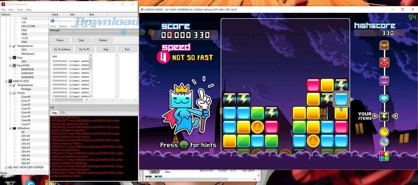Collapse the Fans PWM tree node
Screen dimensions: 418x185
(x=10, y=66)
